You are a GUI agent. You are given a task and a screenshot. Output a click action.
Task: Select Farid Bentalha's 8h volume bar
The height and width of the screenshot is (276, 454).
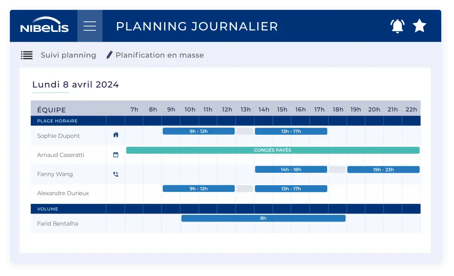tap(263, 218)
